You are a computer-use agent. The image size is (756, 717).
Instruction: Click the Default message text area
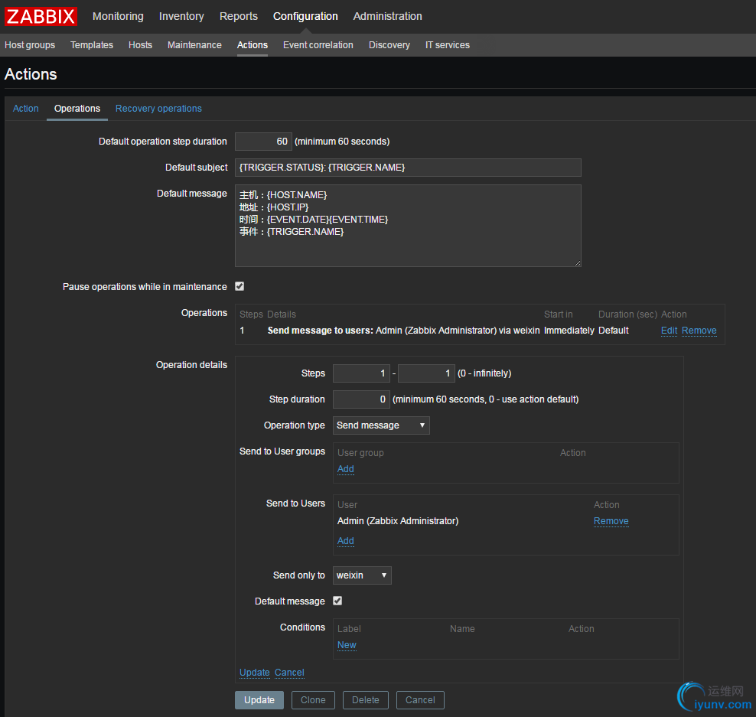(408, 226)
